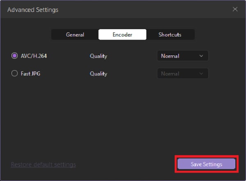Close the Advanced Settings dialog
Viewport: 246px width, 181px height.
pos(235,9)
